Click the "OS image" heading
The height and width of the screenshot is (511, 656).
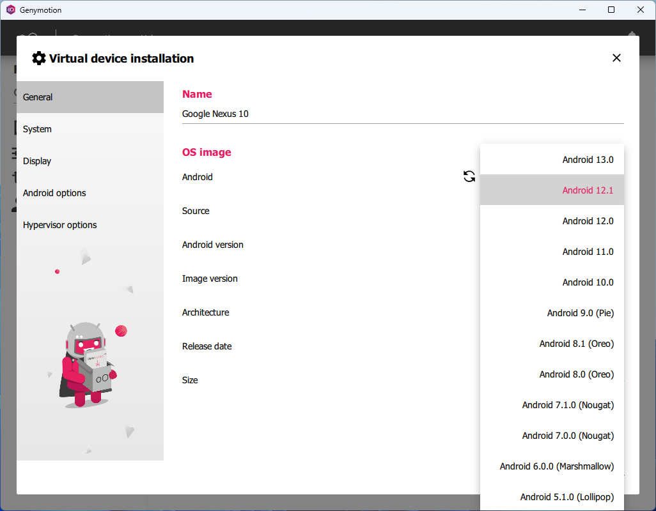[207, 152]
